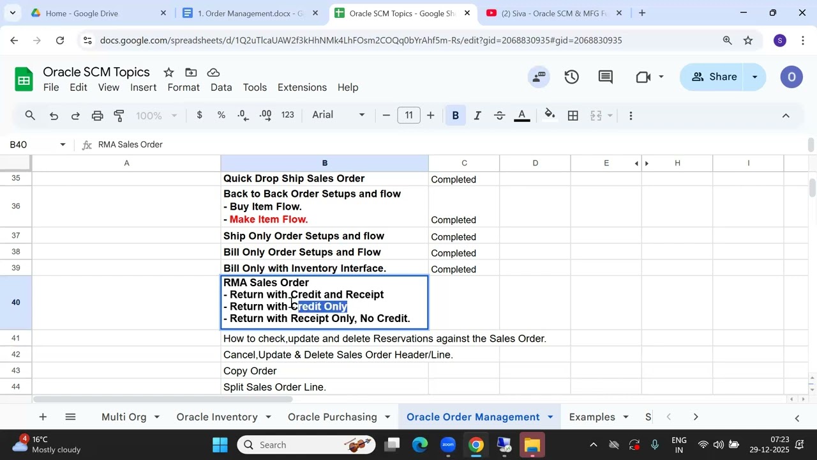This screenshot has height=460, width=817.
Task: Star the Oracle SCM Topics document
Action: click(x=169, y=72)
